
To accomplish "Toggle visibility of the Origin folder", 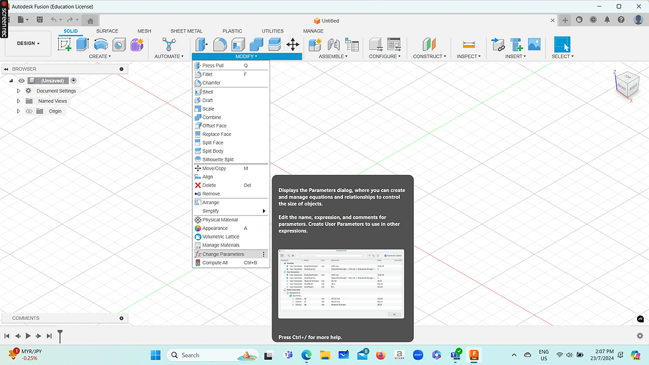I will tap(29, 111).
